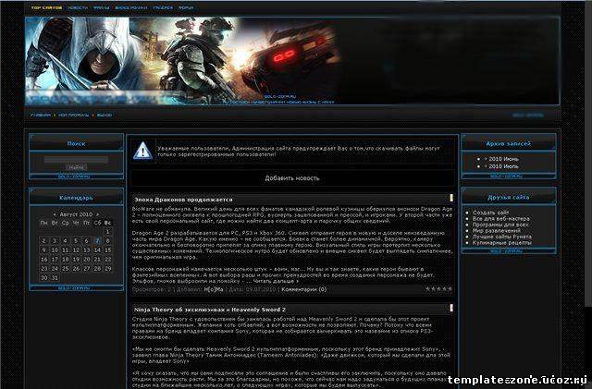592x389 pixels.
Task: Open 'Комментарии (0)' of the first post
Action: point(304,289)
